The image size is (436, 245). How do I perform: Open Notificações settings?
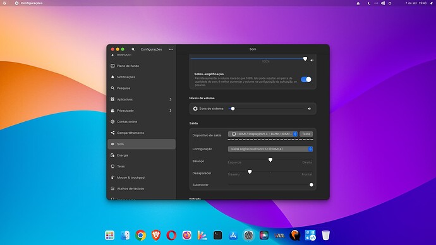coord(142,77)
